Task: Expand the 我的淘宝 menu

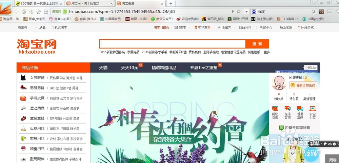Action: pyautogui.click(x=182, y=27)
